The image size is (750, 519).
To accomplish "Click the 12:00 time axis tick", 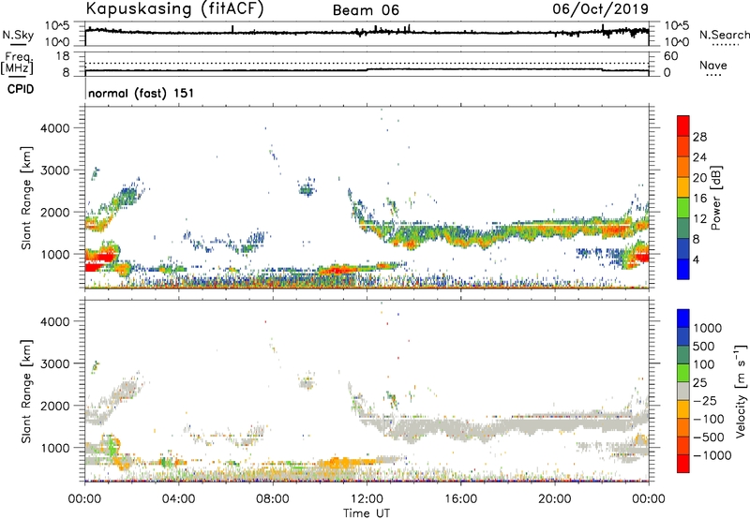I will click(x=367, y=499).
